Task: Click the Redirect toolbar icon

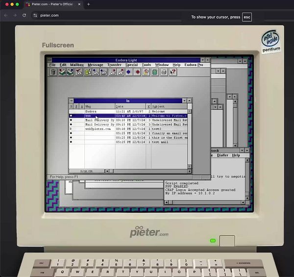Action: coord(121,72)
